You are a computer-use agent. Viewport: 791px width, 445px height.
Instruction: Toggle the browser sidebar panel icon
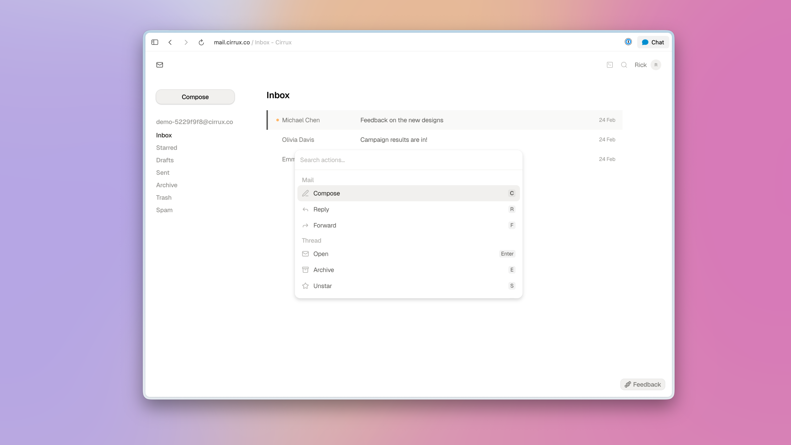click(155, 42)
